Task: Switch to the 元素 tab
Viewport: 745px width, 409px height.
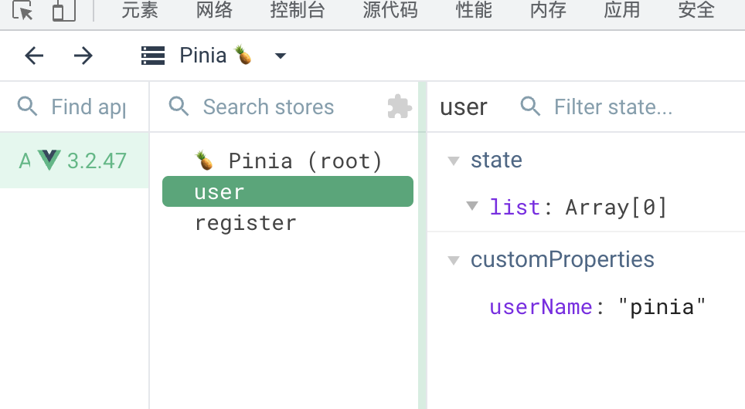Action: 140,10
